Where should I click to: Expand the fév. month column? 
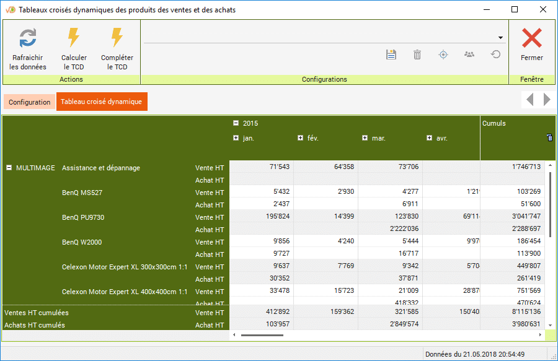click(300, 138)
